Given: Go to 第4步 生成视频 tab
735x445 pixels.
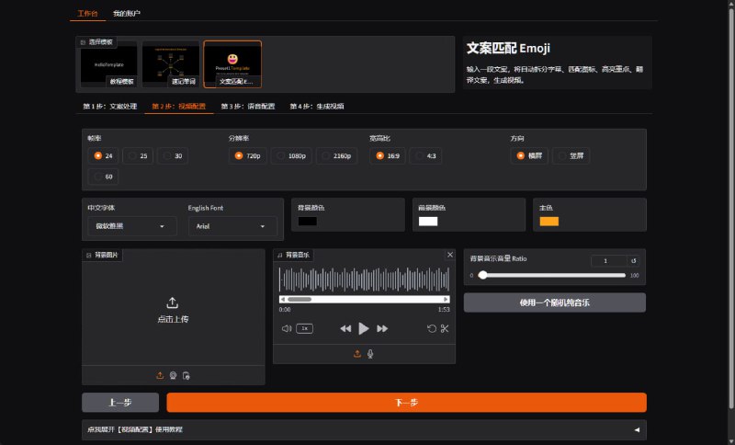Looking at the screenshot, I should point(317,107).
